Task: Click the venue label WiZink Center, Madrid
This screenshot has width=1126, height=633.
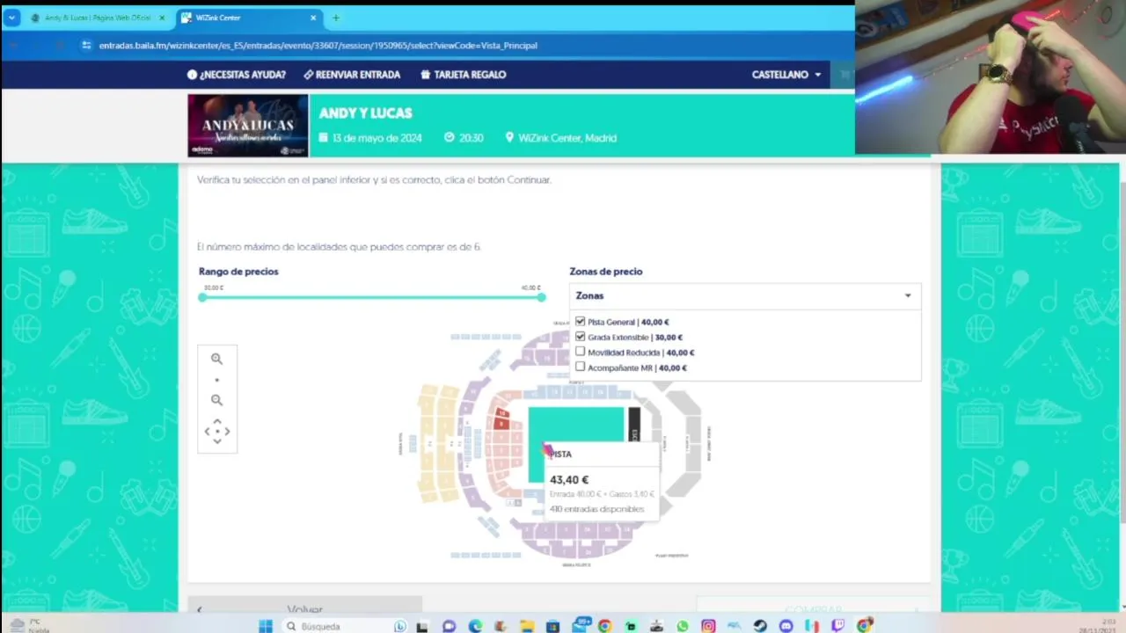Action: click(x=567, y=138)
